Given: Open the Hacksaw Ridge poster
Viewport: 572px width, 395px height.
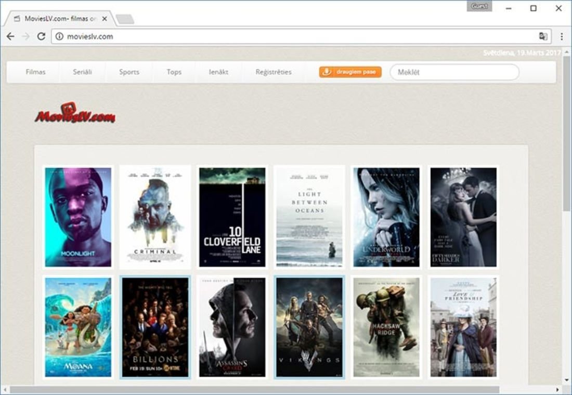Looking at the screenshot, I should coord(386,327).
